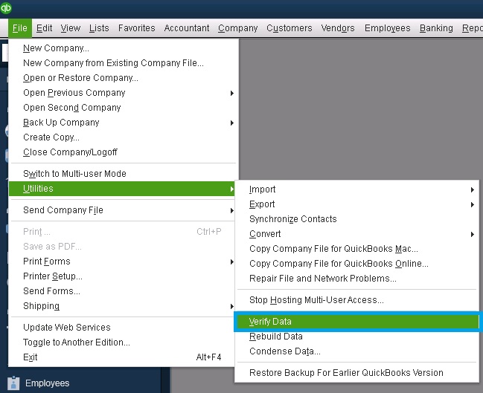Choose Copy Company File for QuickBooks Mac...
The image size is (483, 393).
356,249
